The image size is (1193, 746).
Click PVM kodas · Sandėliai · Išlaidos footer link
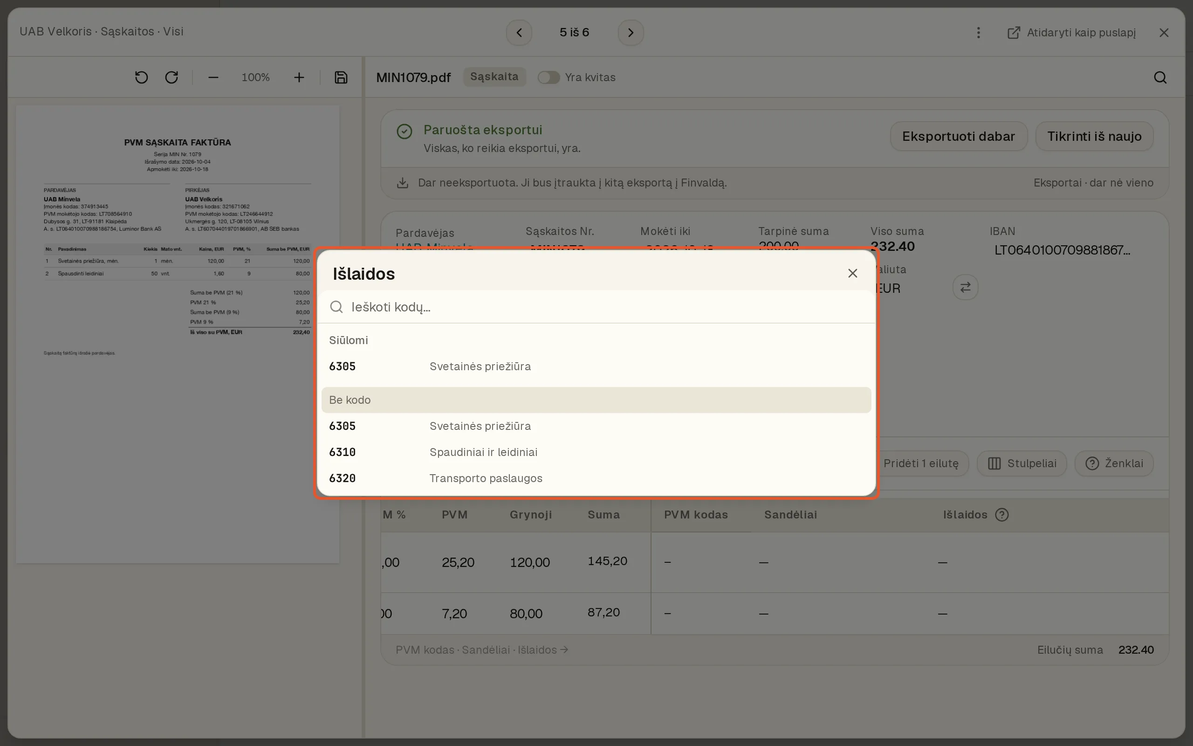[482, 650]
